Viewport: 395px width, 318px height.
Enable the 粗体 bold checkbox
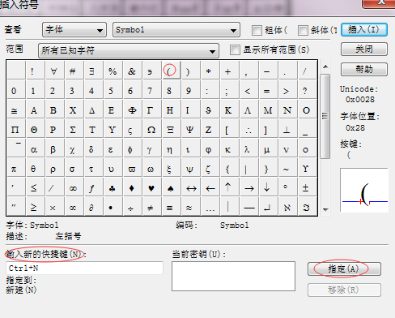(257, 30)
